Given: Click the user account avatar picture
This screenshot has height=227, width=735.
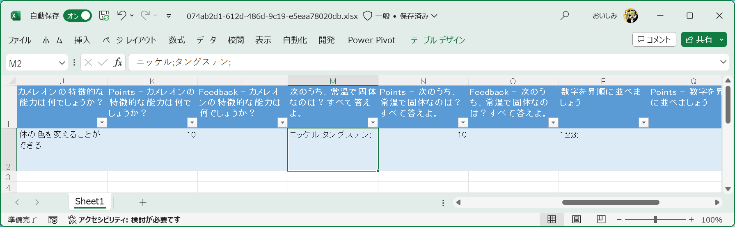Looking at the screenshot, I should [631, 16].
